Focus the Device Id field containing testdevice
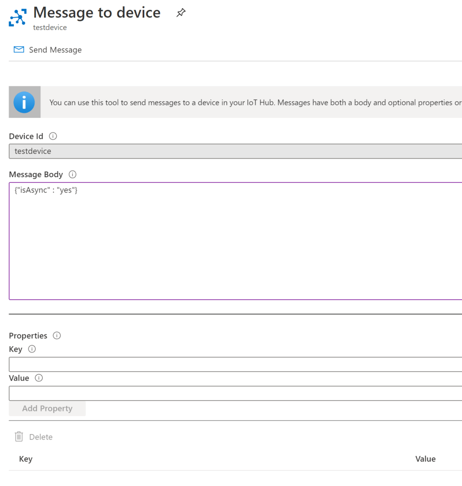 coord(235,152)
